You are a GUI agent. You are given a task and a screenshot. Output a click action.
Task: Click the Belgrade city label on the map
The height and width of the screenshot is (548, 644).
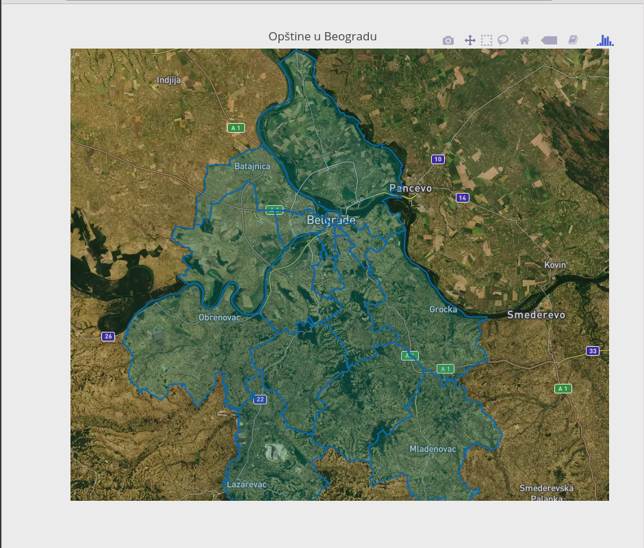(331, 220)
